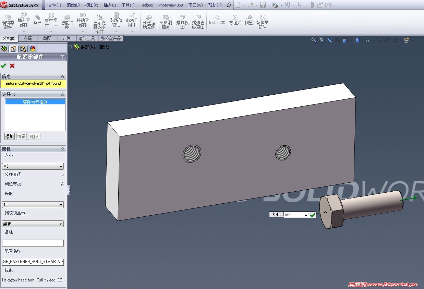This screenshot has height=289, width=424.
Task: Open the 大小 M5 dropdown in property panel
Action: point(33,166)
